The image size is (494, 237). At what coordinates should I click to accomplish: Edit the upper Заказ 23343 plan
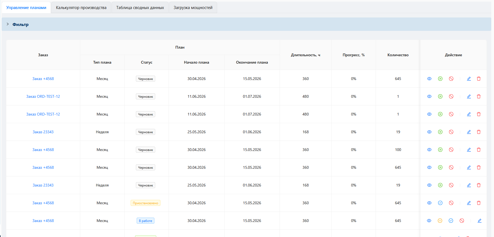(x=469, y=132)
